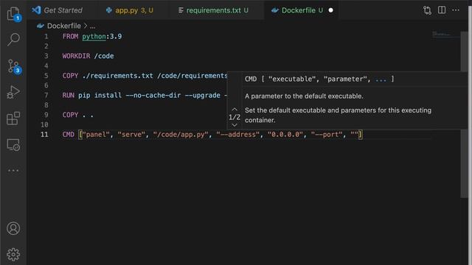Click Open Changes compare icon
472x265 pixels.
pos(427,10)
